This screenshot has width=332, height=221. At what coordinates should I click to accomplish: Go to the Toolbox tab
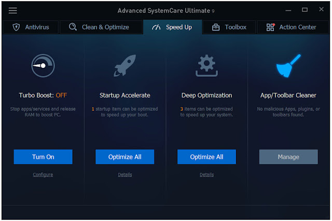[229, 27]
